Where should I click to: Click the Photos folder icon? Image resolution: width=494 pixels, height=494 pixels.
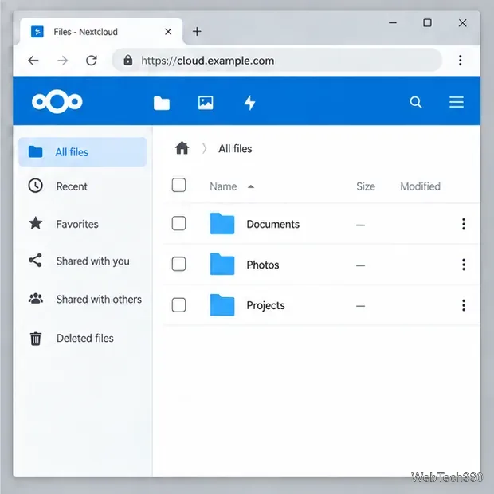click(222, 264)
